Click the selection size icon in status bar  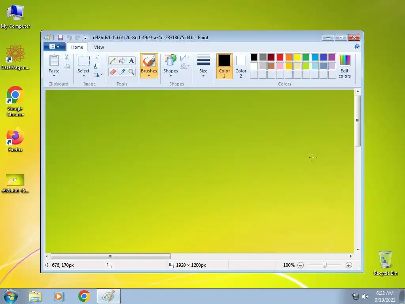(x=110, y=265)
